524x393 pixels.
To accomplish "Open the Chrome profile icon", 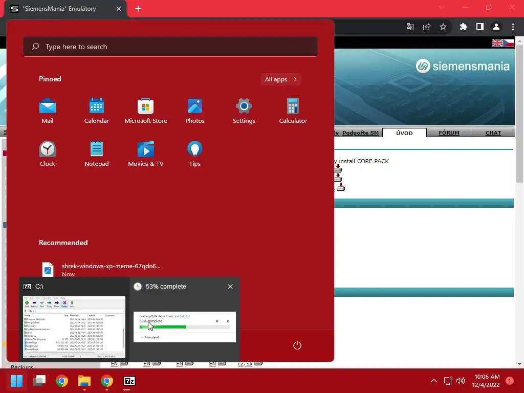I will tap(496, 27).
